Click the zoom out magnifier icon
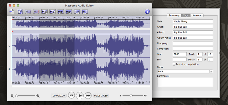 coord(12,96)
